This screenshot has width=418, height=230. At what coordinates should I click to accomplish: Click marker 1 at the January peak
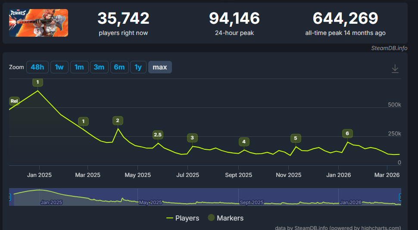[x=37, y=82]
